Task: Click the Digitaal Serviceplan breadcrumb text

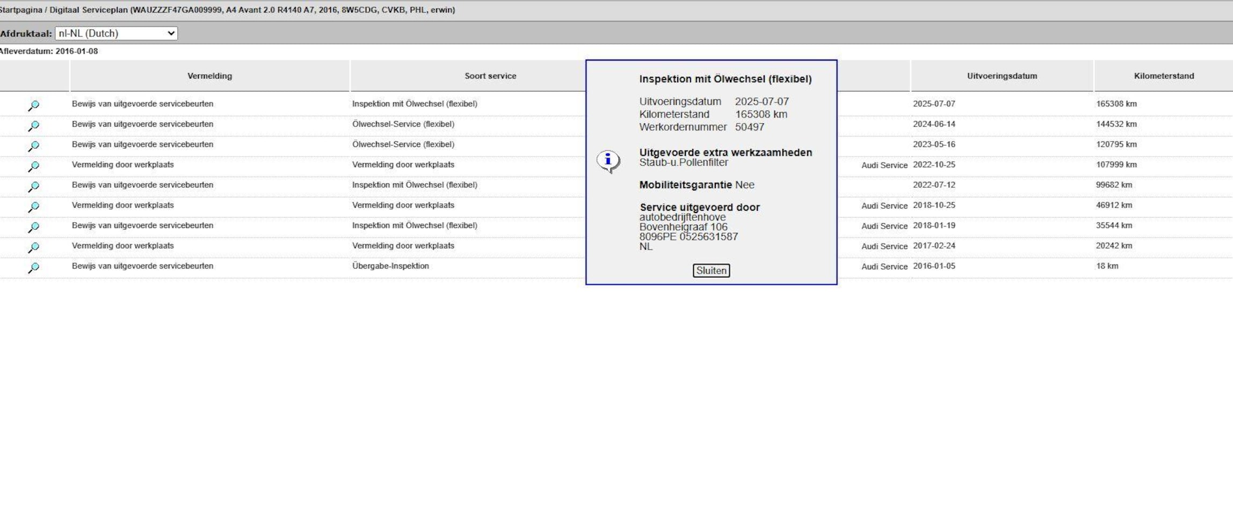Action: tap(89, 10)
